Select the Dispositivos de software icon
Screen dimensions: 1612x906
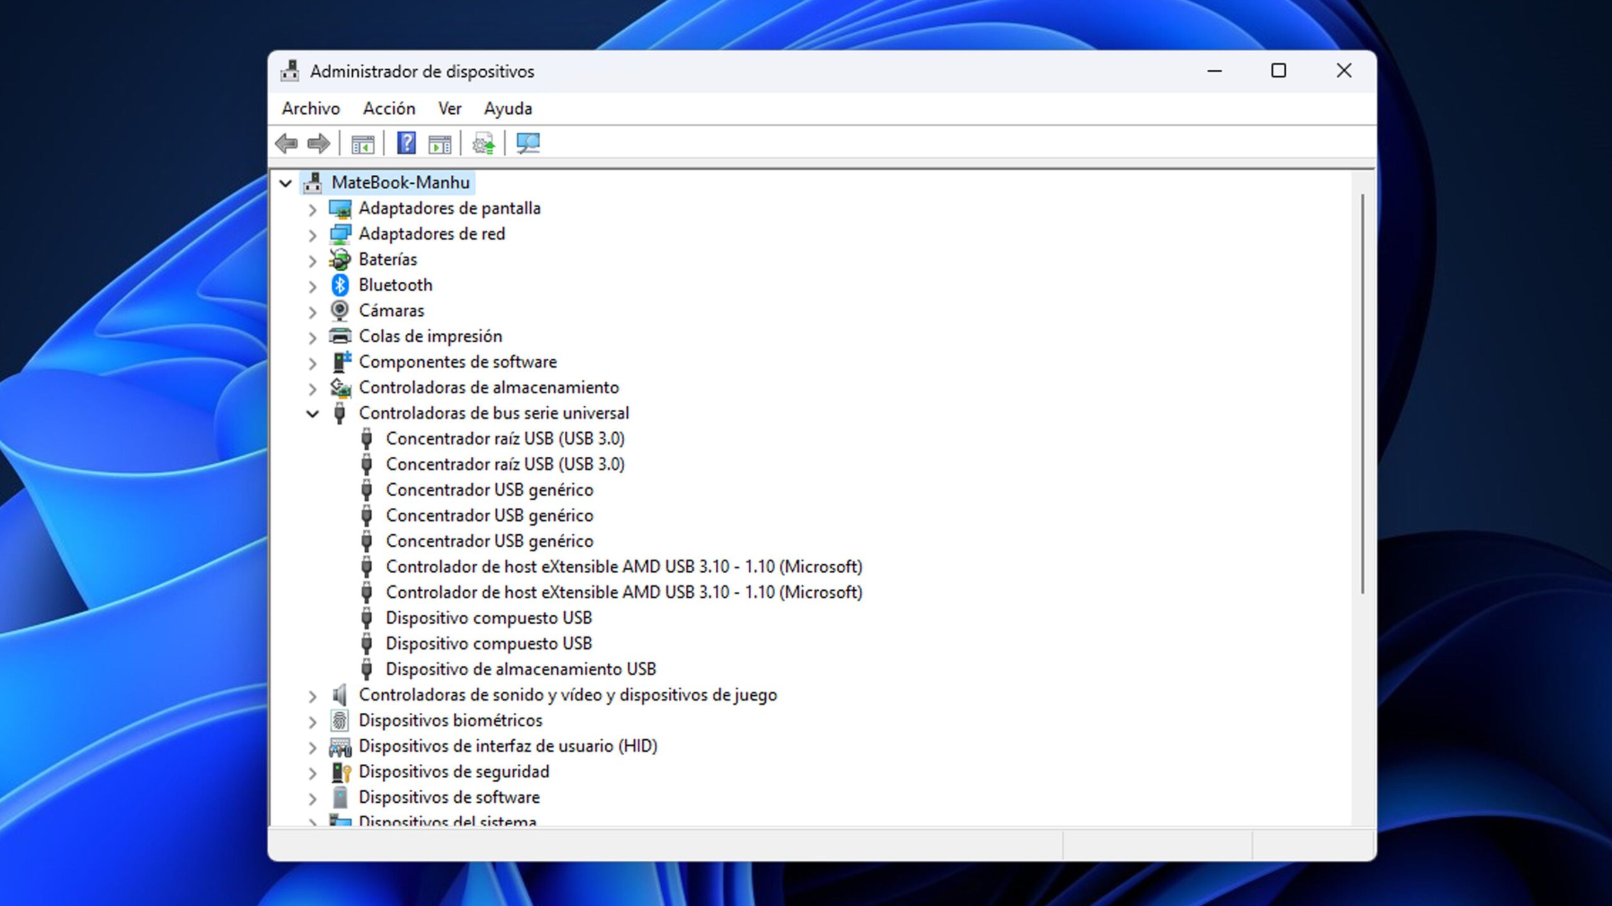point(340,798)
